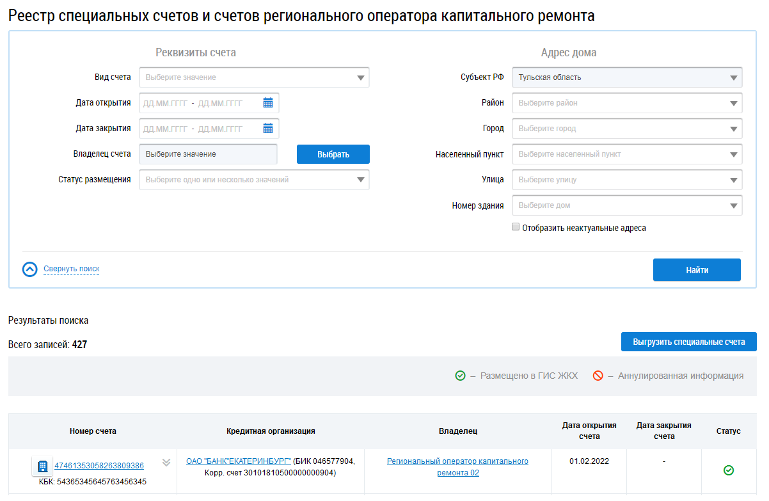This screenshot has width=769, height=501.
Task: Open account number 47461353058263809386 link
Action: 99,466
